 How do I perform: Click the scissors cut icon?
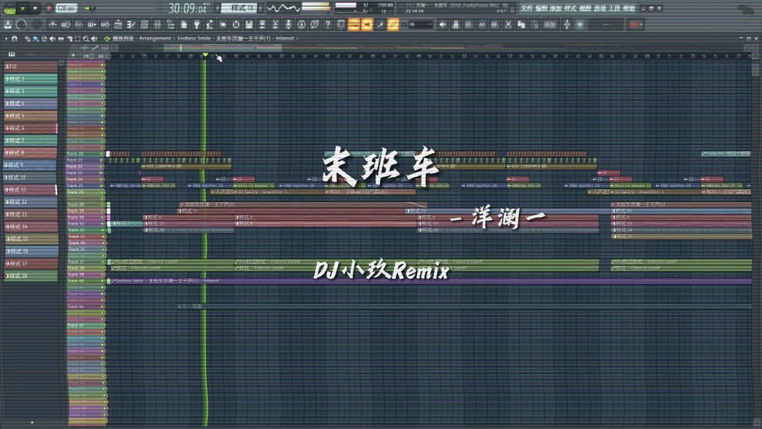coord(508,25)
